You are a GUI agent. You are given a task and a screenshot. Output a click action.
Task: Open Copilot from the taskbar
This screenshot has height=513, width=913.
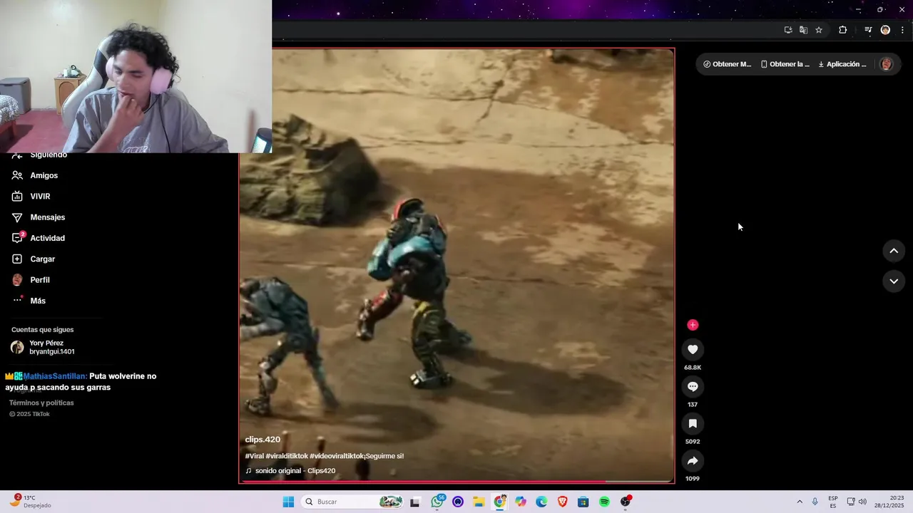point(521,502)
